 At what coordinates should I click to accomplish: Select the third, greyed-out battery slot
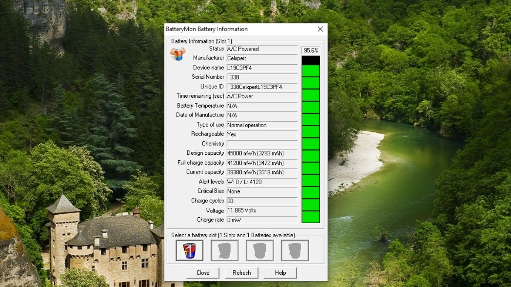[260, 250]
